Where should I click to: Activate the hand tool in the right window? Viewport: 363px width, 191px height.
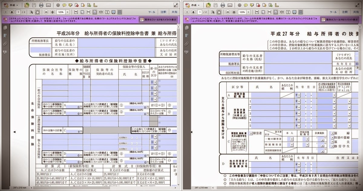tap(219, 12)
